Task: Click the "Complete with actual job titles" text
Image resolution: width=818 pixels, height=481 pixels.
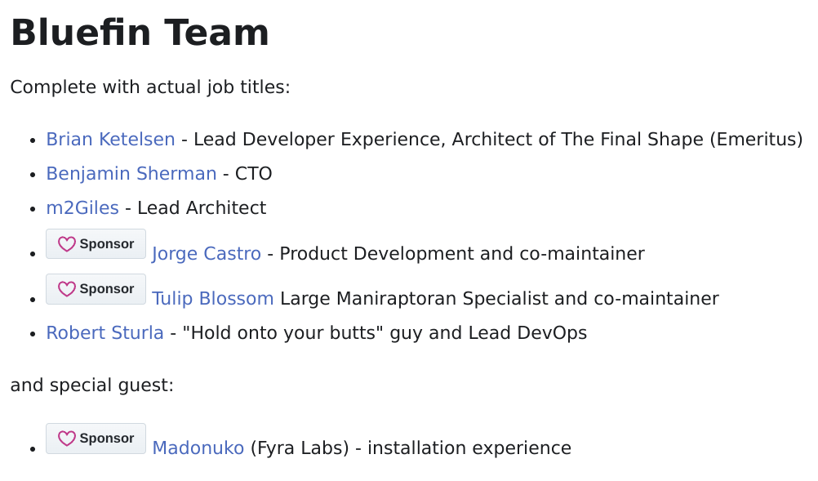Action: pyautogui.click(x=150, y=87)
